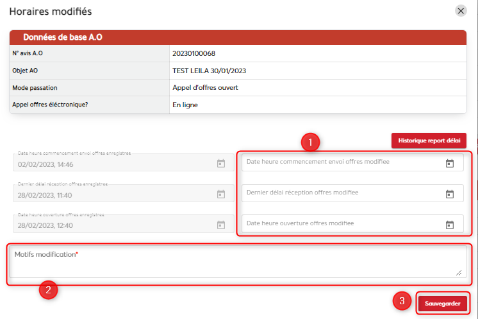
Task: Close the Horaires modifiés dialog
Action: coord(461,11)
